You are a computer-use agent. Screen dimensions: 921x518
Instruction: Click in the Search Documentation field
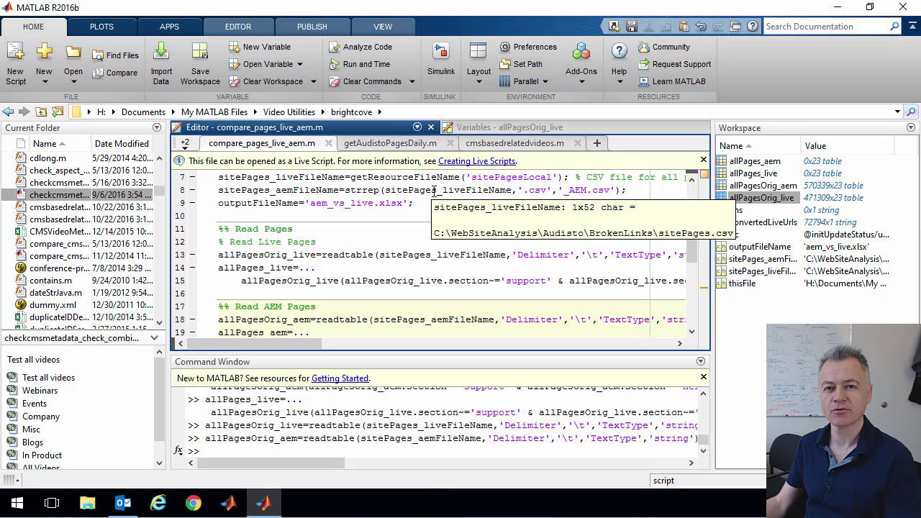click(x=824, y=27)
